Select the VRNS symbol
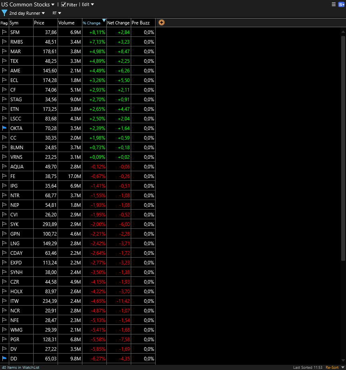 click(x=16, y=157)
